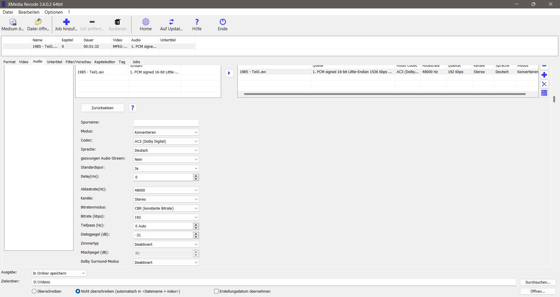The image size is (560, 297).
Task: Open the Bearbeiten menu
Action: coord(29,12)
